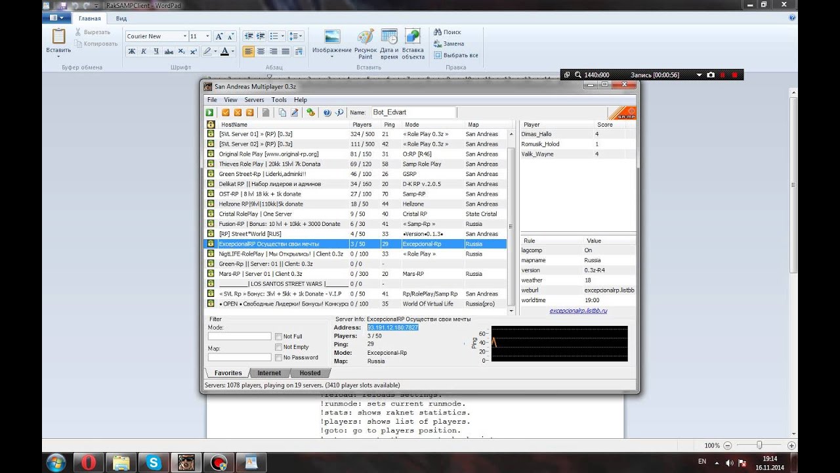840x473 pixels.
Task: Open the Servers menu in SA-MP
Action: tap(254, 100)
